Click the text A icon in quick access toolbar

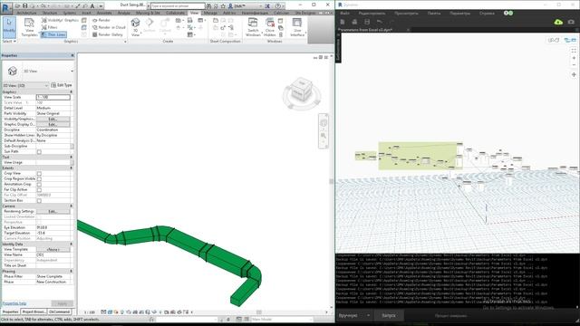[92, 6]
